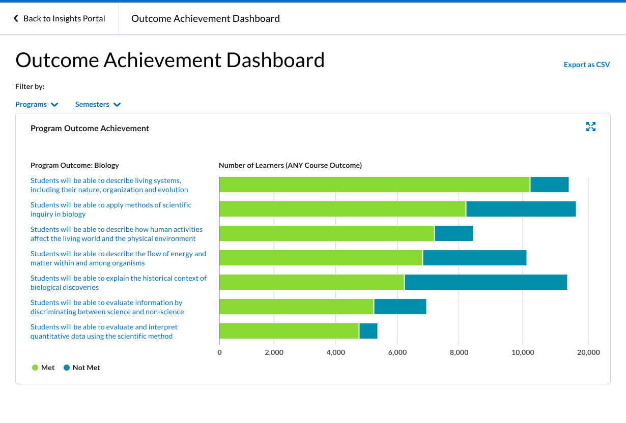Export the dashboard as CSV
The height and width of the screenshot is (423, 626).
click(586, 65)
